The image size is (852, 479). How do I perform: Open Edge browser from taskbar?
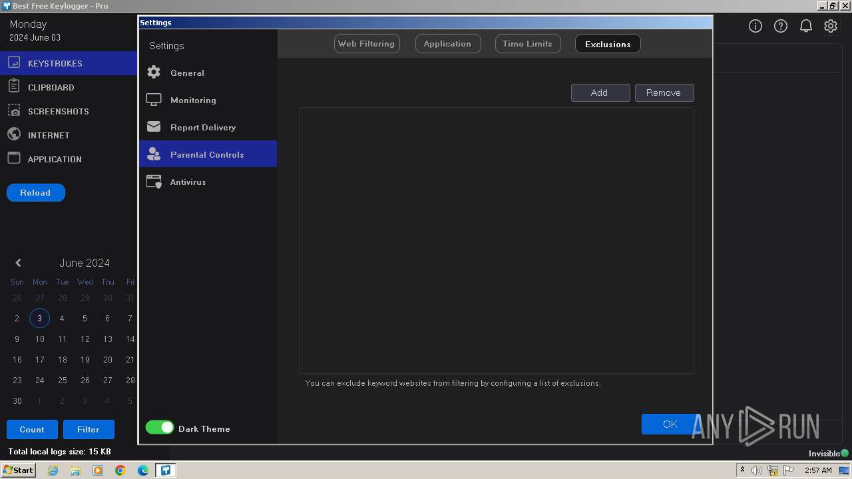pos(143,470)
